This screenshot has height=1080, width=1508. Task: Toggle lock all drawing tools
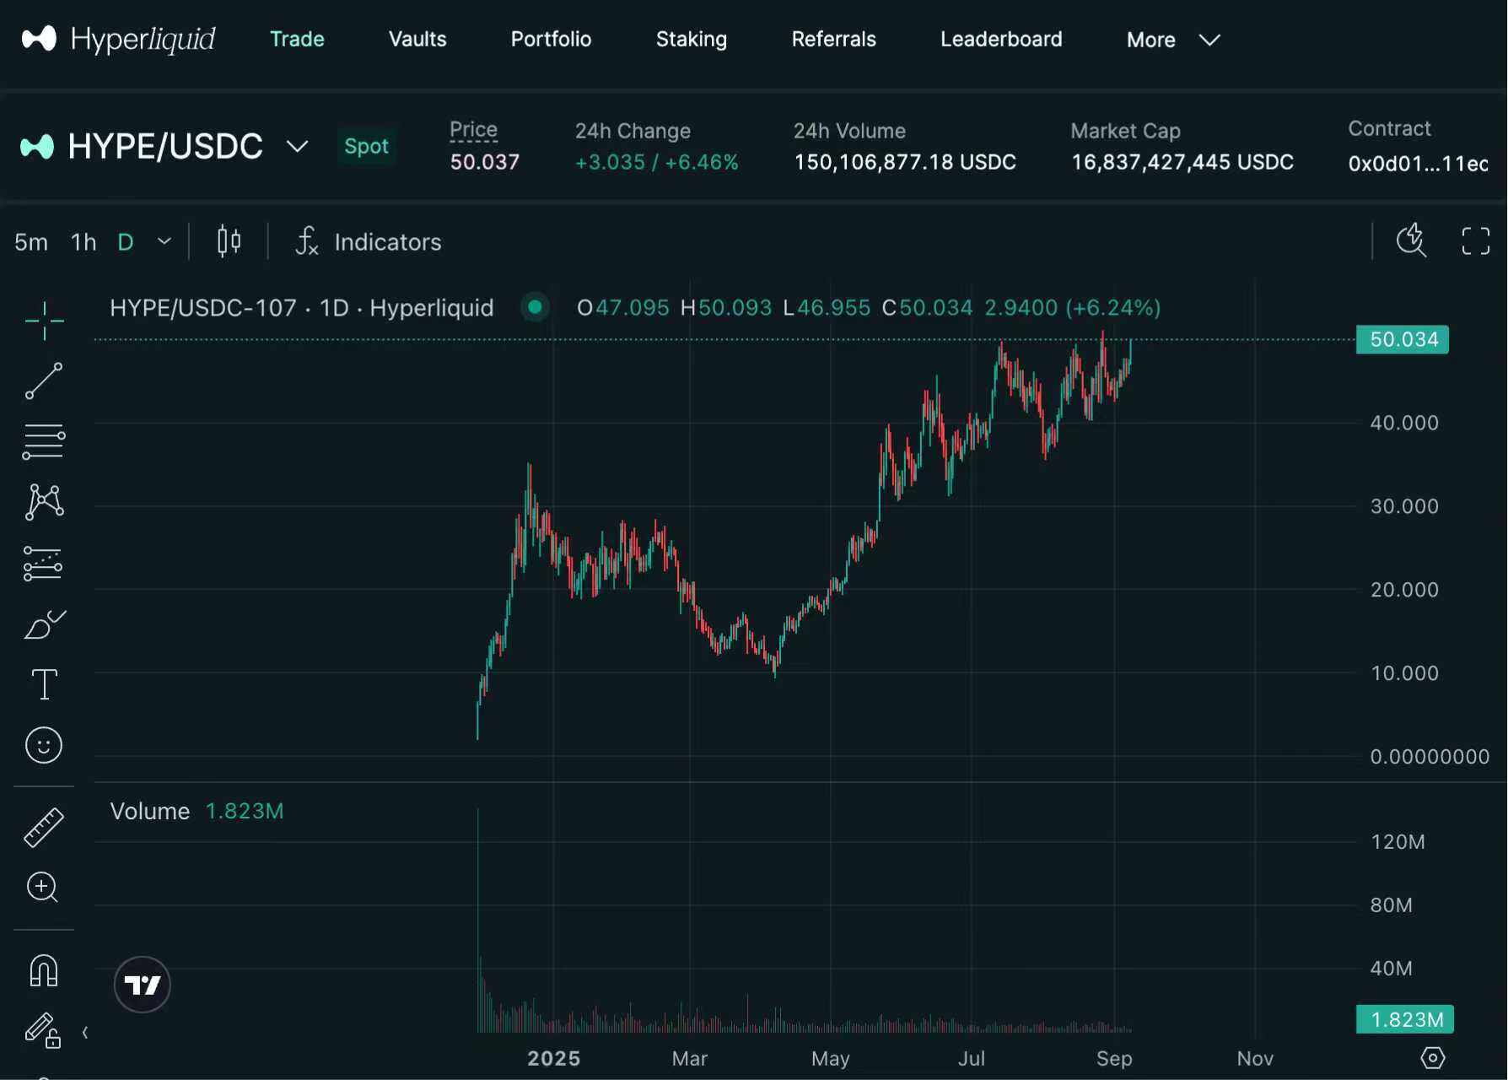pos(42,1030)
